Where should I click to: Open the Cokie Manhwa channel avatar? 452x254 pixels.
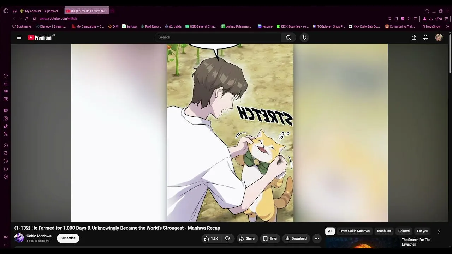19,238
